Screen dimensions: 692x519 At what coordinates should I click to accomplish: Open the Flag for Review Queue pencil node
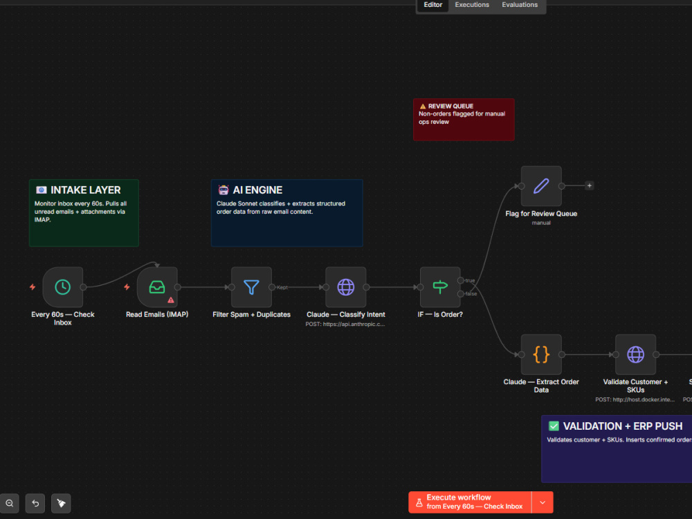click(x=541, y=185)
